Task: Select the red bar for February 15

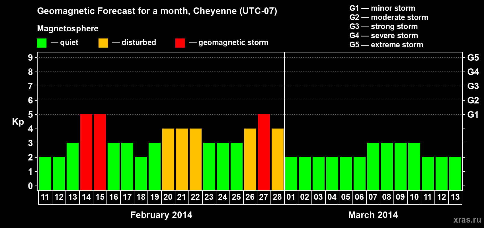Action: coord(100,152)
